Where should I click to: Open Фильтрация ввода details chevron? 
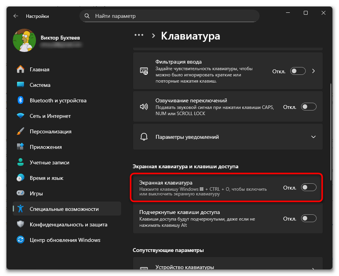pos(313,71)
